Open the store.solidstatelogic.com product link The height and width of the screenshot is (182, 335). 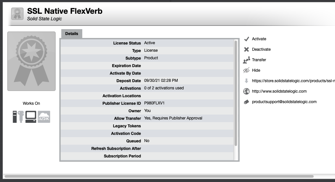tap(293, 81)
